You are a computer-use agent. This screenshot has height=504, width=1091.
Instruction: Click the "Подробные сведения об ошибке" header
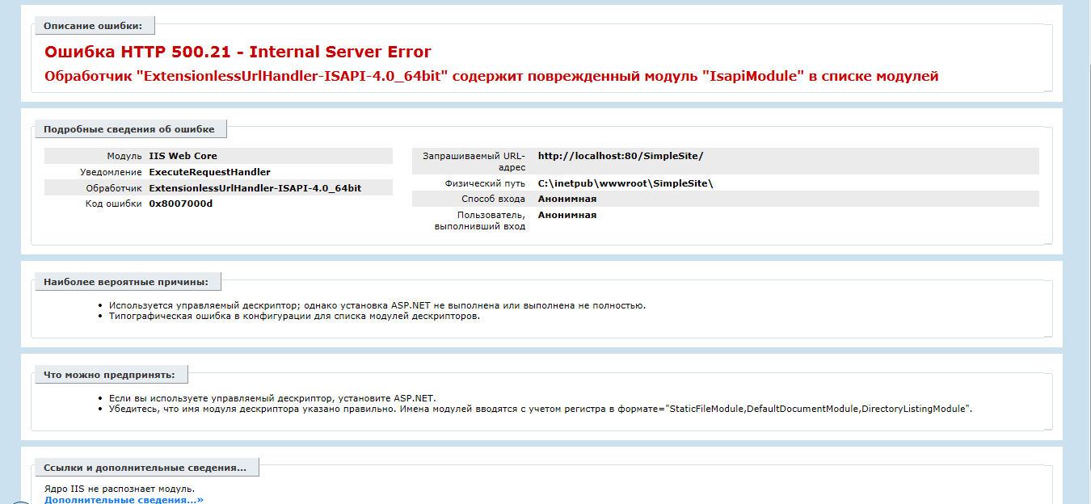(x=129, y=129)
